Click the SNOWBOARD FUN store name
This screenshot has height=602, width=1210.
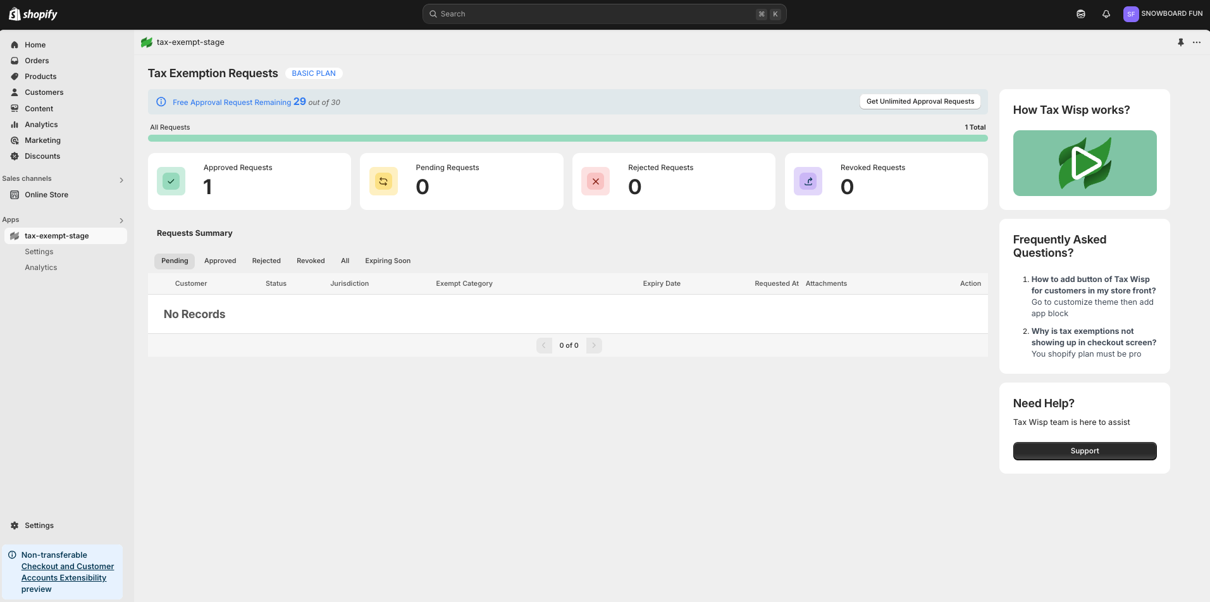[x=1172, y=14]
